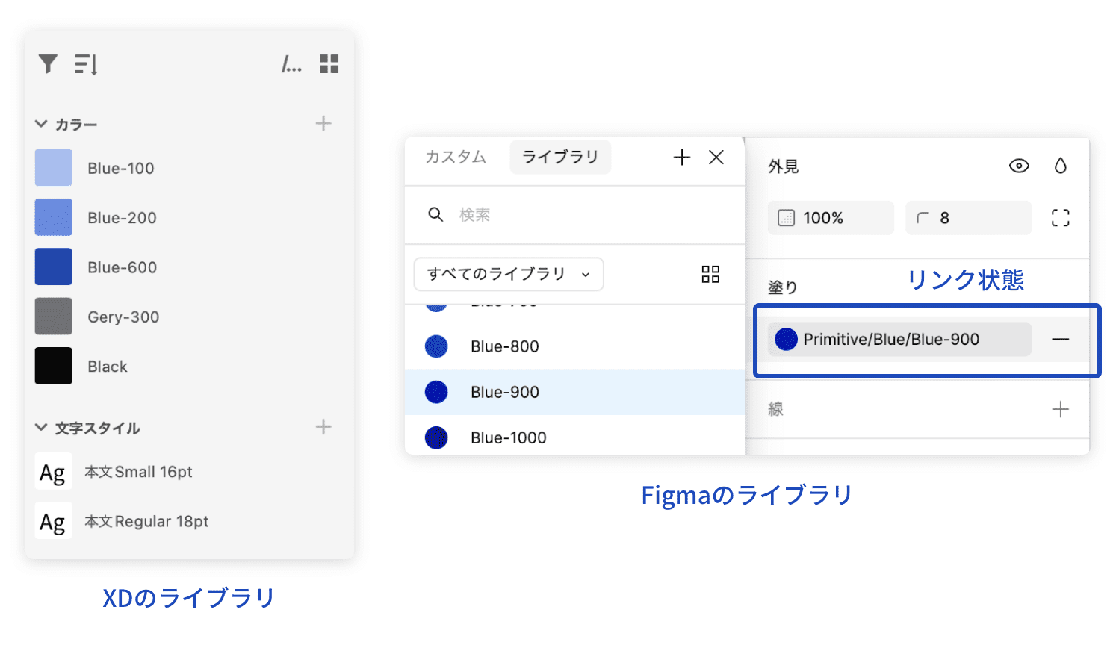This screenshot has height=648, width=1119.
Task: Open the すべてのライブラリ dropdown
Action: click(x=508, y=274)
